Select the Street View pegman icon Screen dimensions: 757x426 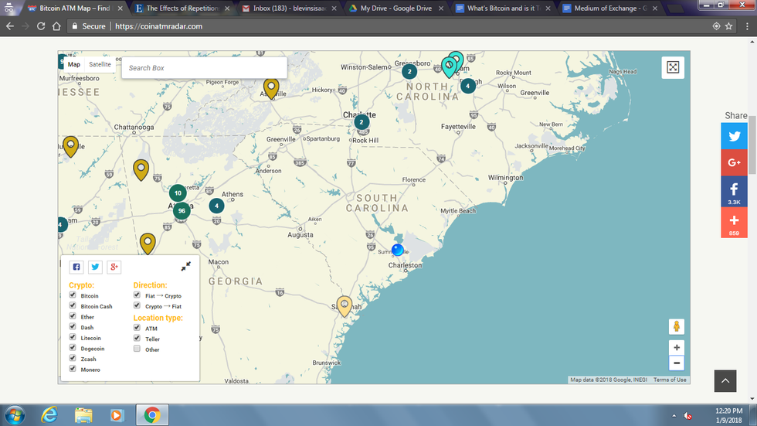(x=677, y=326)
